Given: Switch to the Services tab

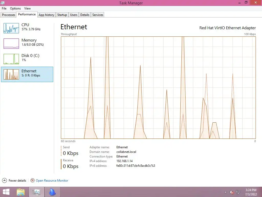Looking at the screenshot, I should (x=98, y=15).
